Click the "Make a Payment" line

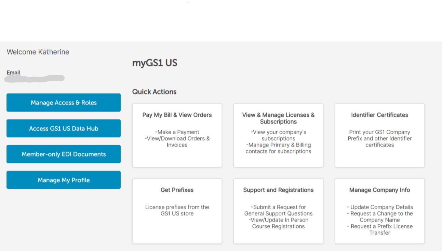177,132
